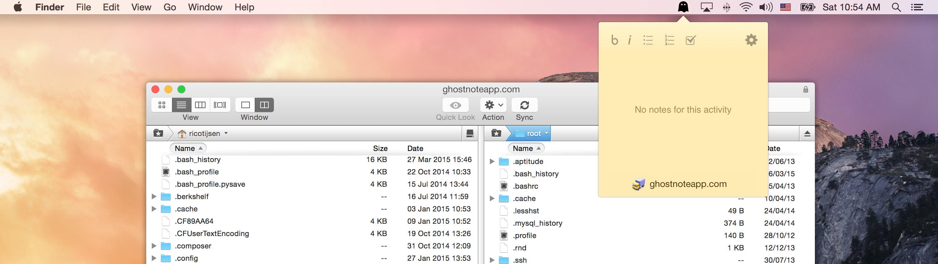Insert a checkbox to-do item in note
938x264 pixels.
[690, 40]
